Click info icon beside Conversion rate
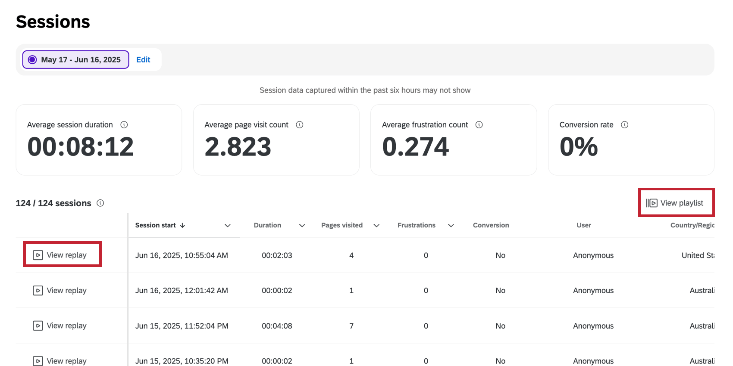This screenshot has width=733, height=366. [x=624, y=125]
